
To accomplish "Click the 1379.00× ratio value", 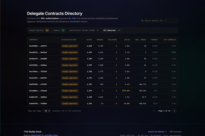I will (x=126, y=91).
